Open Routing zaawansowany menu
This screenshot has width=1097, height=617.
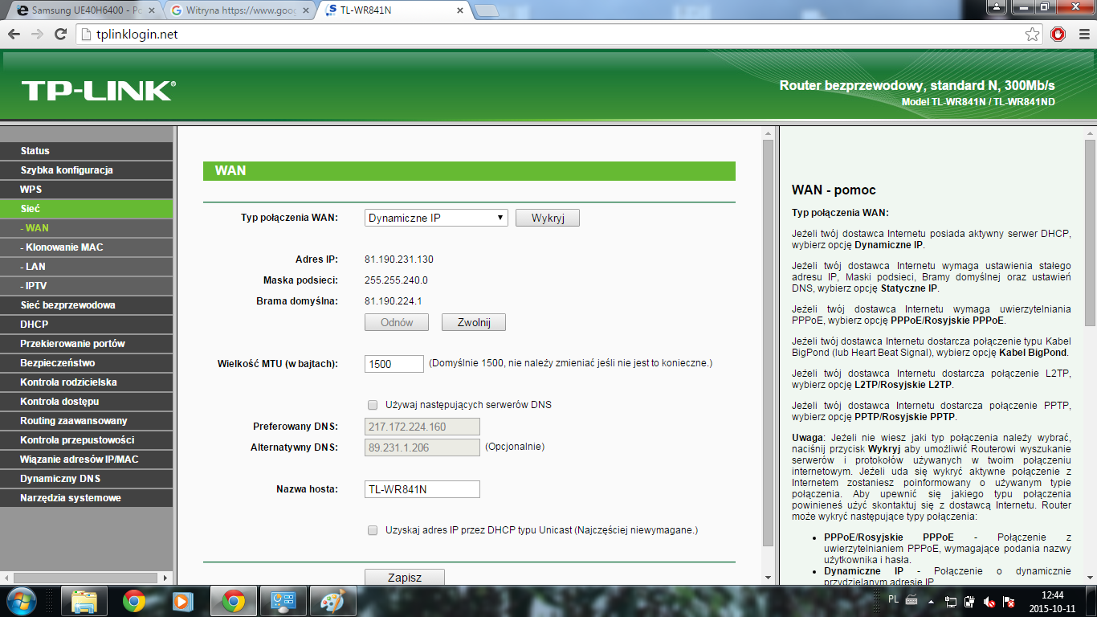point(87,421)
